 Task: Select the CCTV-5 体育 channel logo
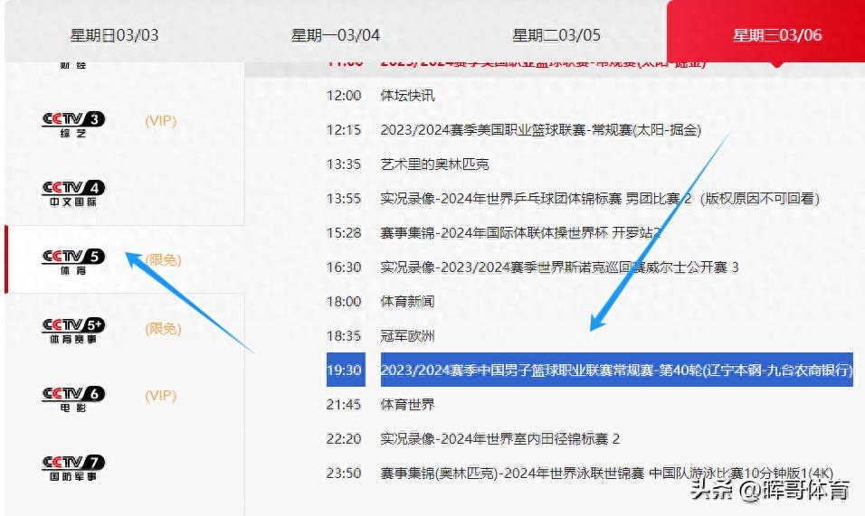coord(73,261)
